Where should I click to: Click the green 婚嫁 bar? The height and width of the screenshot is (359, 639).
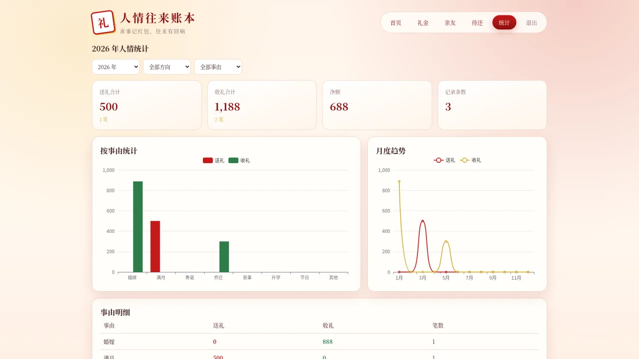pyautogui.click(x=138, y=227)
